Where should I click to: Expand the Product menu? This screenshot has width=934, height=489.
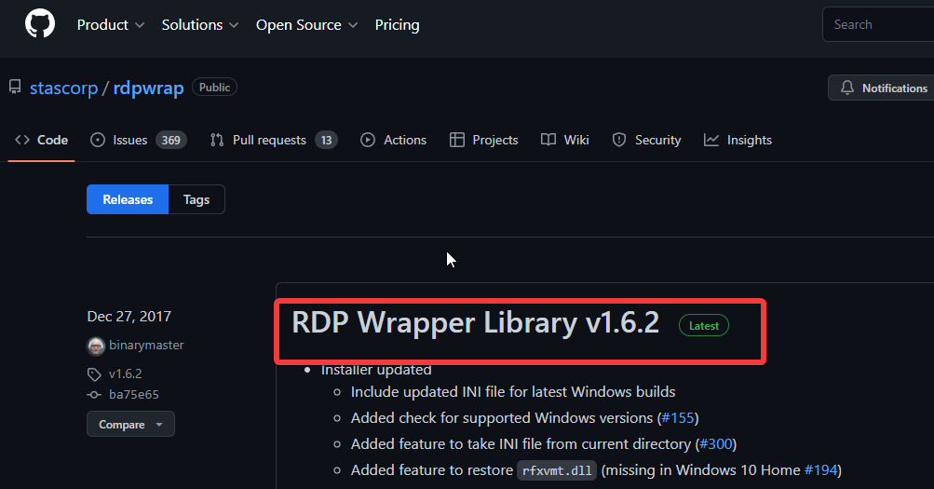111,25
